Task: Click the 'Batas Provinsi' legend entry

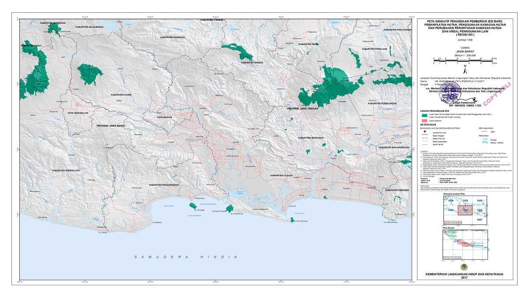Action: [439, 139]
